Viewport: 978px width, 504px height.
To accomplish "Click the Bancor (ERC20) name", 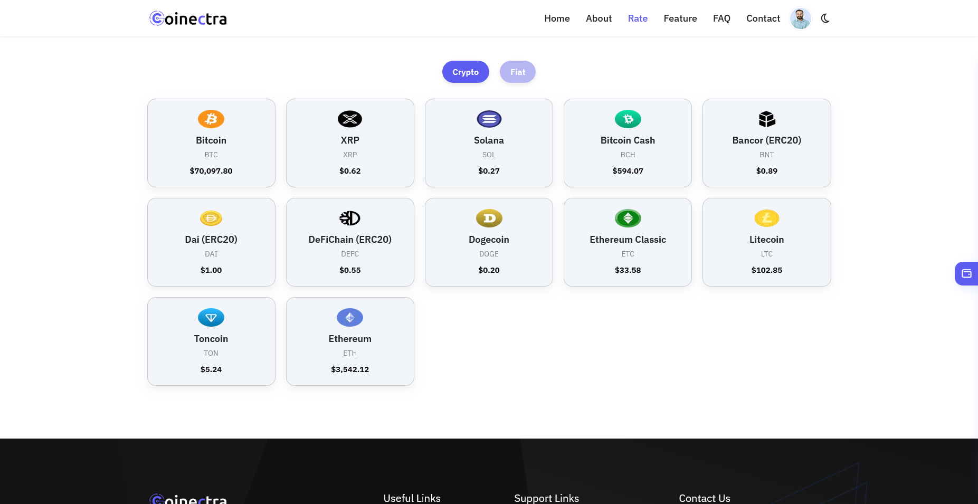I will (767, 140).
